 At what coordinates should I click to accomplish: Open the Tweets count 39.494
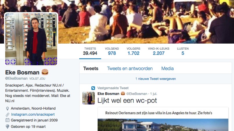[x=90, y=51]
